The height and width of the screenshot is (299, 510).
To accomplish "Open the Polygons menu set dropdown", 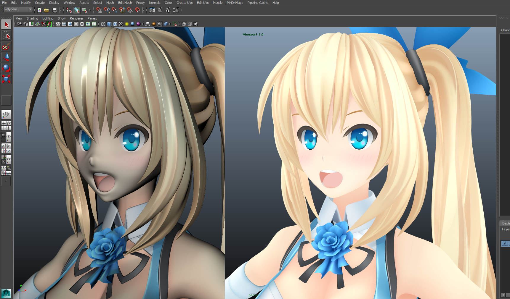I will tap(17, 9).
